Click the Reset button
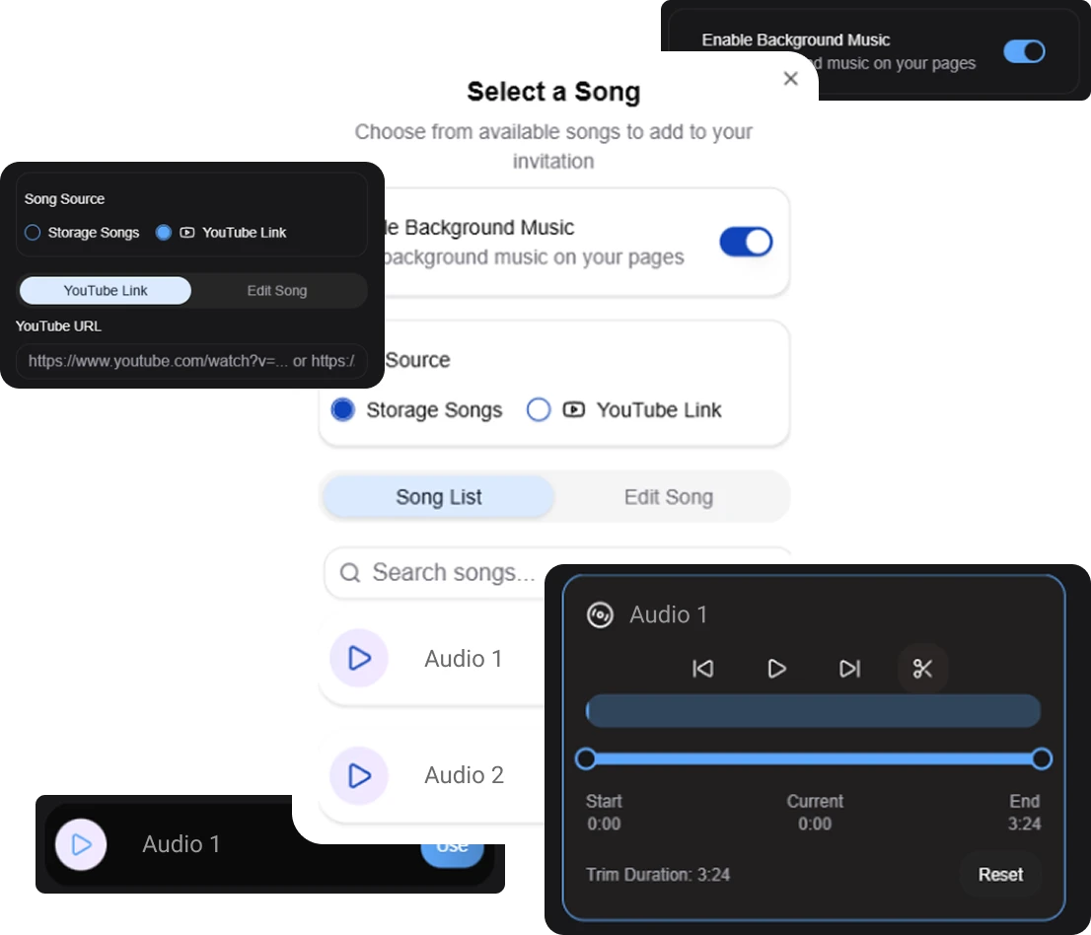The image size is (1091, 935). [1000, 875]
